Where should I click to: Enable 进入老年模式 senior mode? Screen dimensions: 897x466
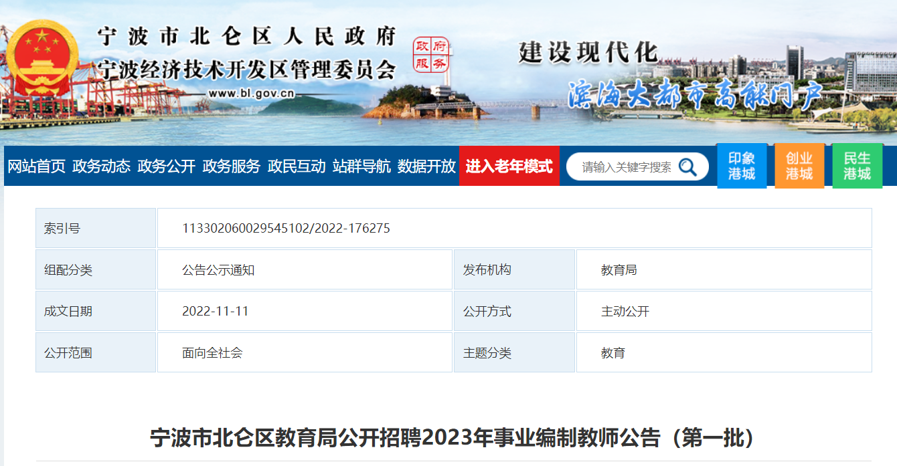coord(509,166)
